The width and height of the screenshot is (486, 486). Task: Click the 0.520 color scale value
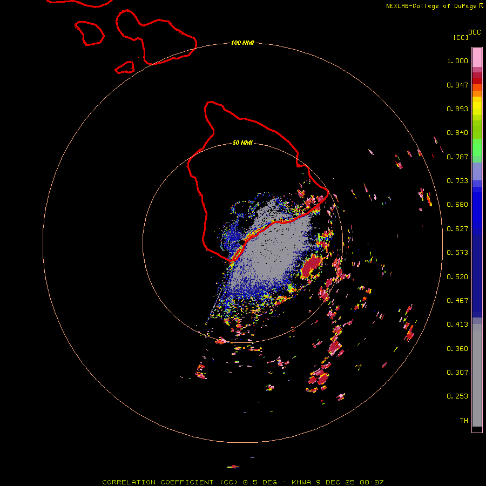tap(457, 277)
